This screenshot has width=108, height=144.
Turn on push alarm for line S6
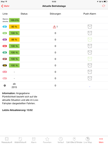click(x=90, y=52)
